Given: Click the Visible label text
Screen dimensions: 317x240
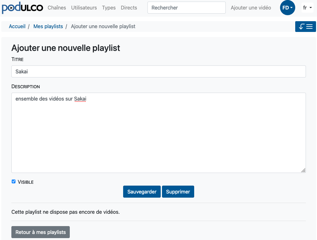Looking at the screenshot, I should pyautogui.click(x=26, y=182).
